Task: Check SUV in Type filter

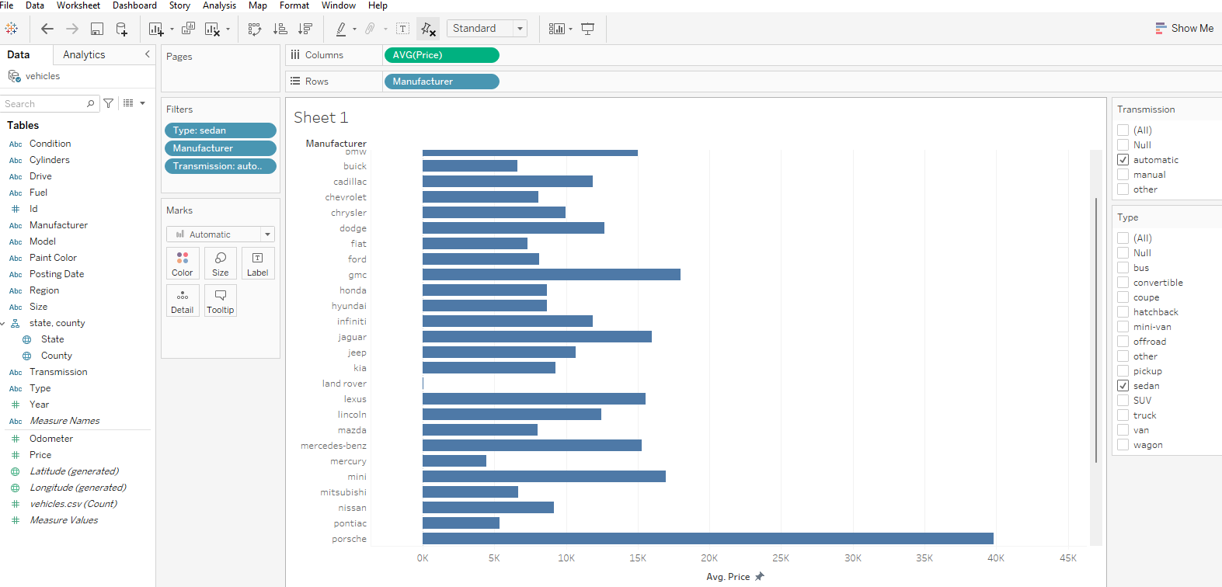Action: 1123,401
